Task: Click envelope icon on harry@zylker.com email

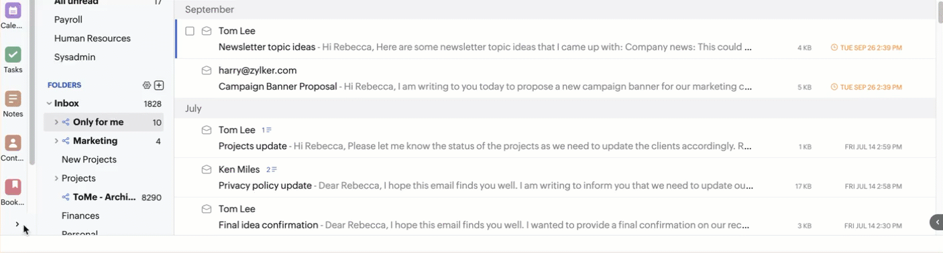Action: [207, 70]
